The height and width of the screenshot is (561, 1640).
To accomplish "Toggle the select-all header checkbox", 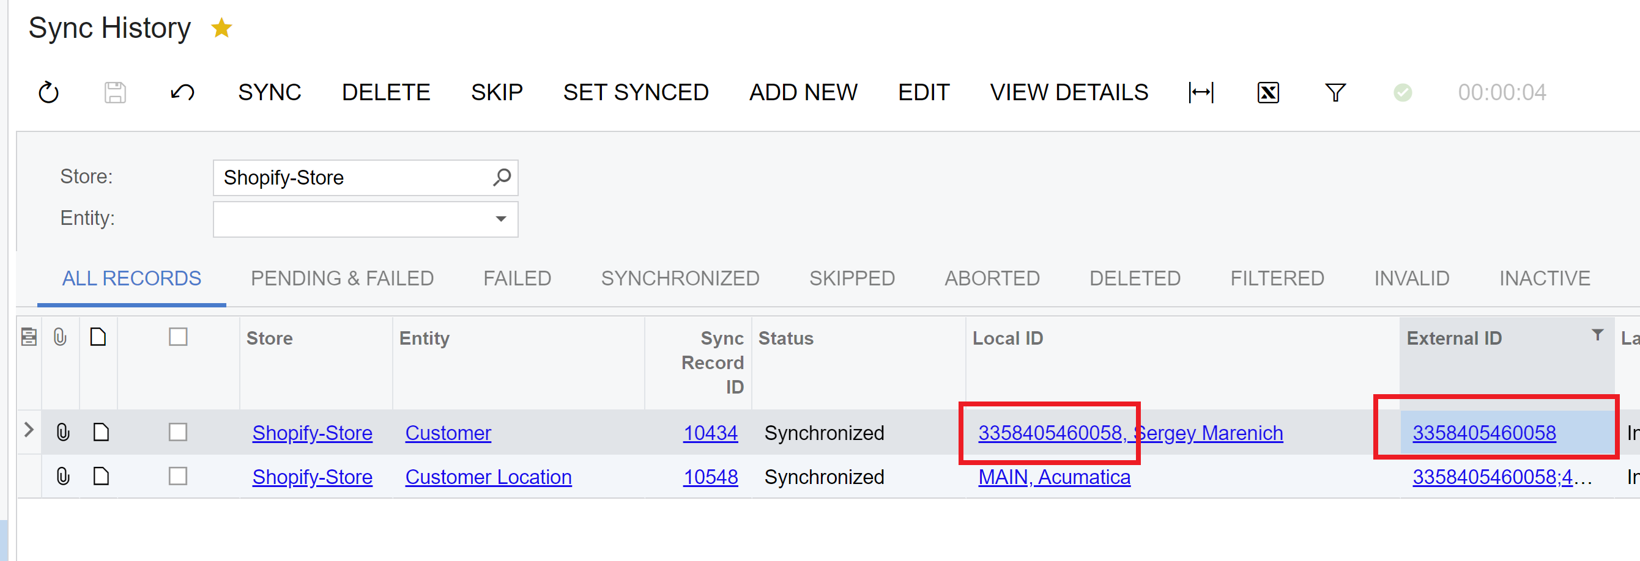I will [178, 337].
